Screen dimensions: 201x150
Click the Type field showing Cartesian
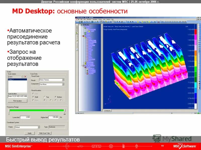[57, 127]
